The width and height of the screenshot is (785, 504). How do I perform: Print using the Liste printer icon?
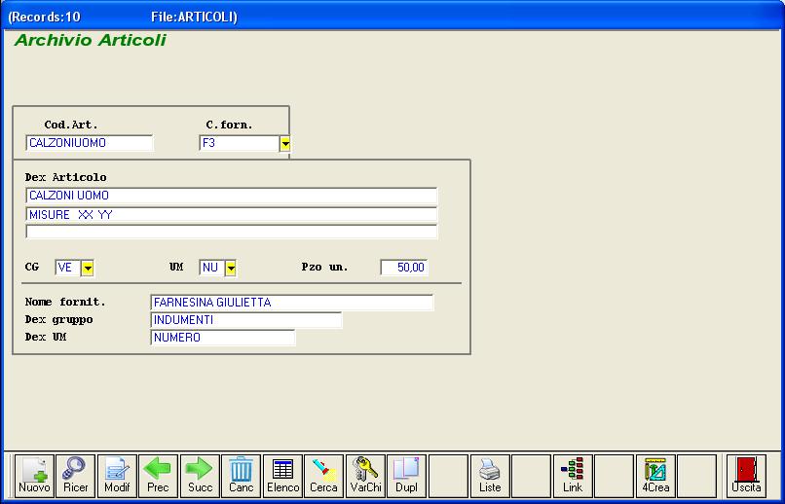[490, 475]
